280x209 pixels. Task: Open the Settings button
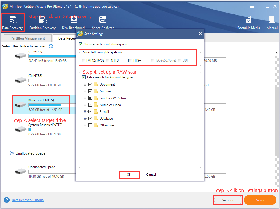click(228, 200)
